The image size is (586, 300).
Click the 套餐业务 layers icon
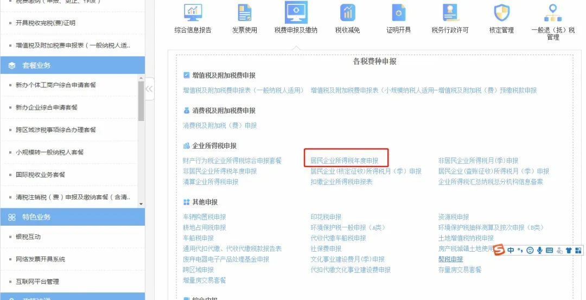pos(12,66)
